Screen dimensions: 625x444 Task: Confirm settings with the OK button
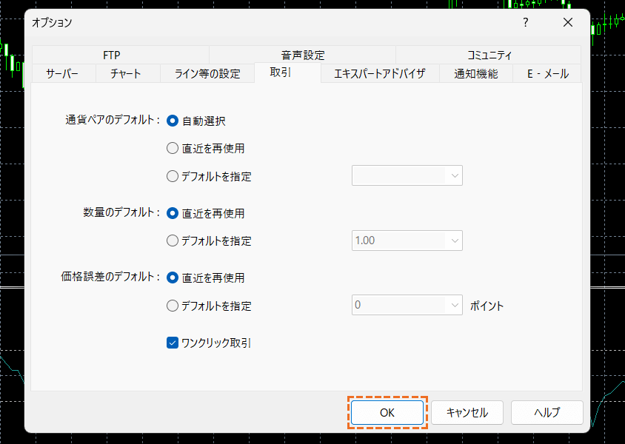(x=387, y=412)
